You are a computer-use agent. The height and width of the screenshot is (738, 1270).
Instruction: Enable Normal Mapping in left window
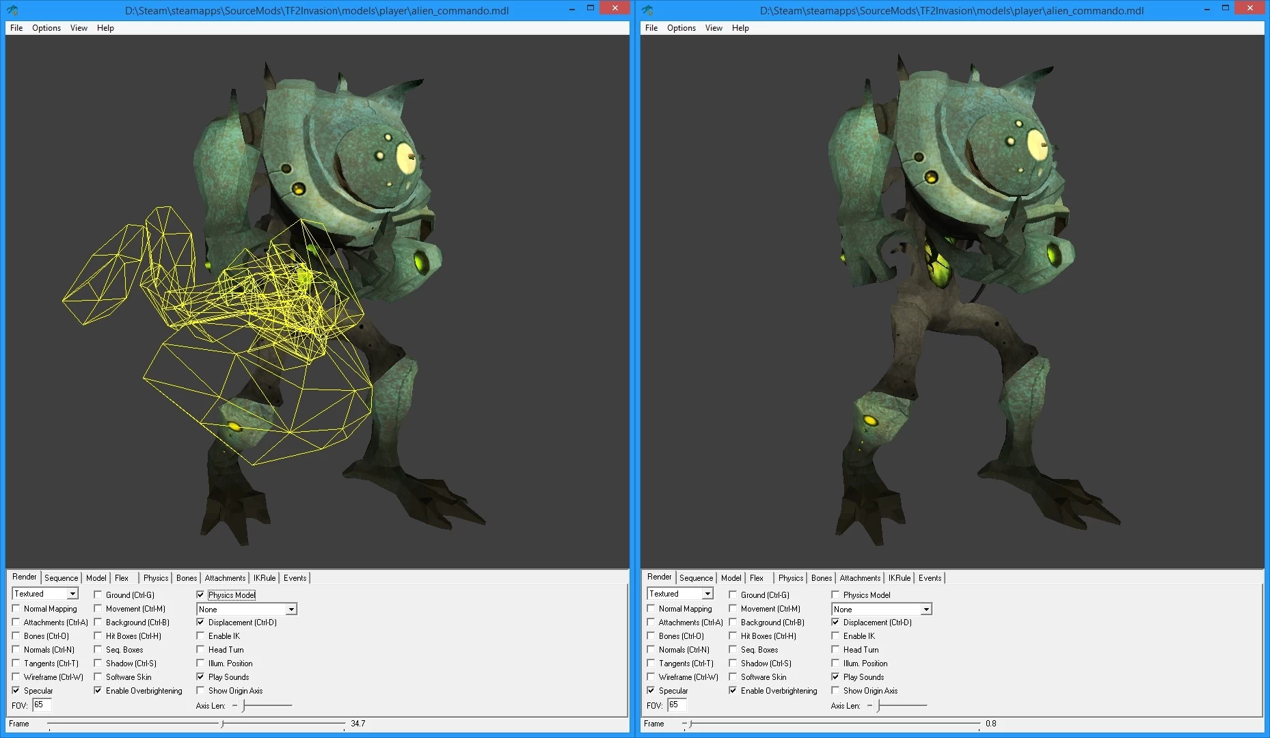click(16, 609)
